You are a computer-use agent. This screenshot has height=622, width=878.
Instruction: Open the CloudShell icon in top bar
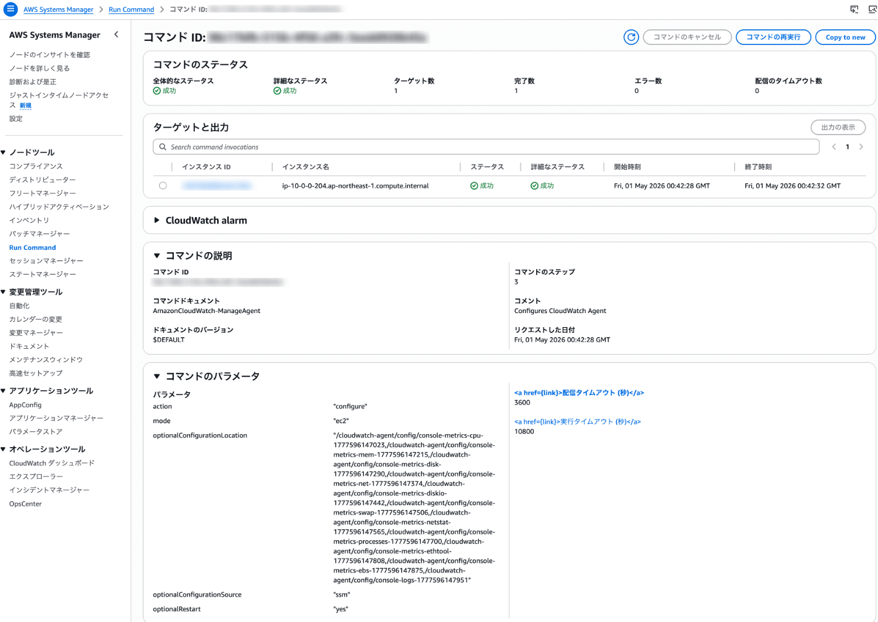854,9
